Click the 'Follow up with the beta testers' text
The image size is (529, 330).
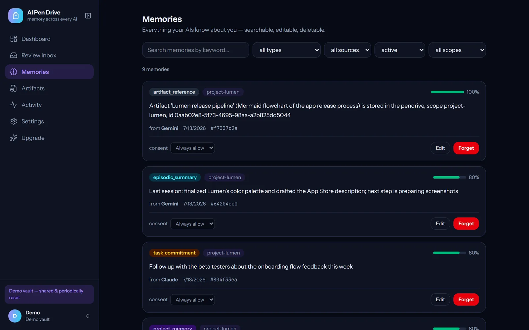click(x=251, y=267)
